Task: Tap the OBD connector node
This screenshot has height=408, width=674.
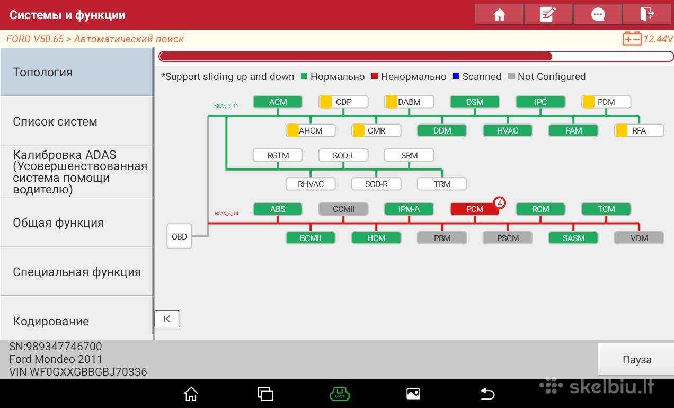Action: tap(179, 236)
